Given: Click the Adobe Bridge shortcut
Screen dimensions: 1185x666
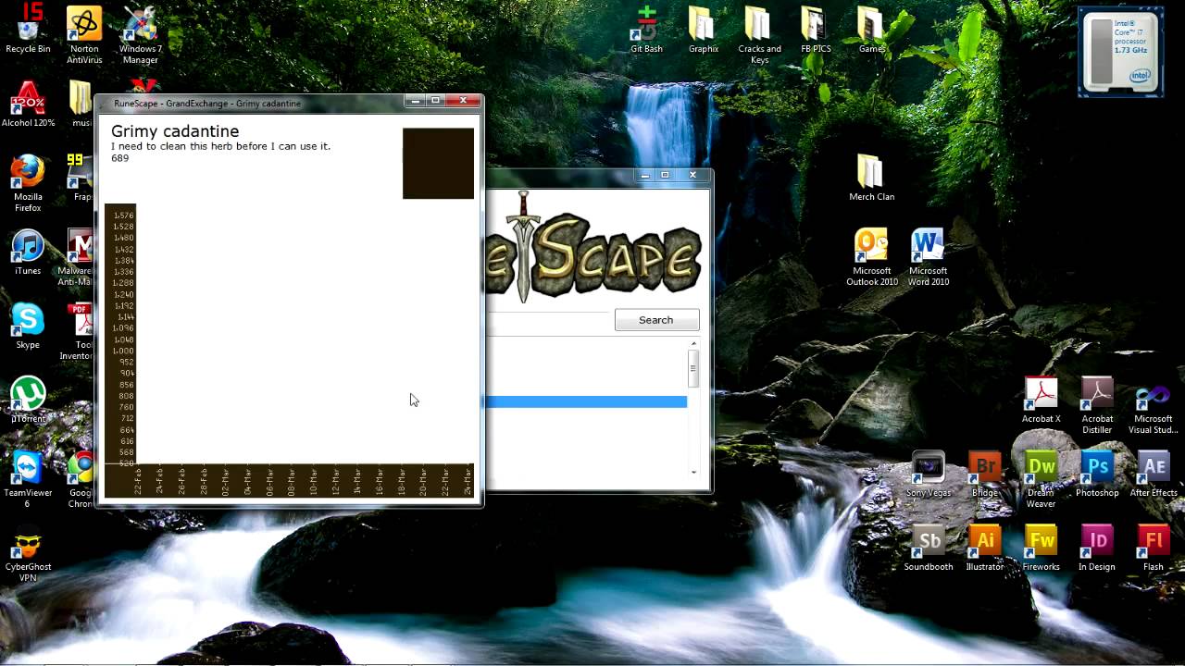Looking at the screenshot, I should click(984, 474).
